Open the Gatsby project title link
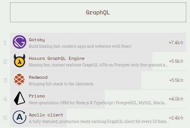This screenshot has width=190, height=128. (x=37, y=40)
